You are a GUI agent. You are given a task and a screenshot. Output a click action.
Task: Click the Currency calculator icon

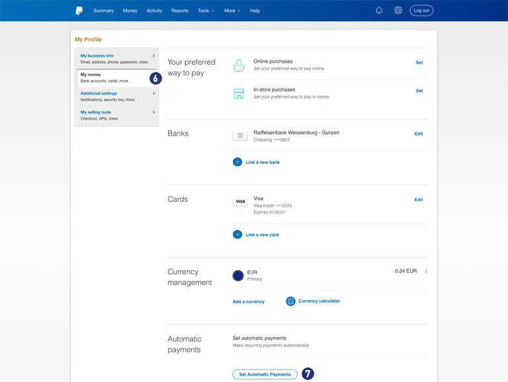point(290,301)
